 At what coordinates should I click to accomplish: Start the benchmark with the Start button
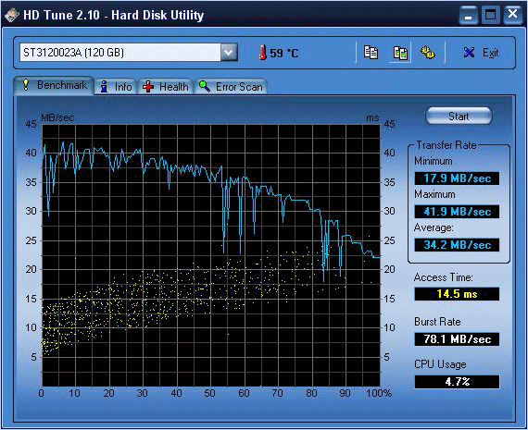point(459,117)
